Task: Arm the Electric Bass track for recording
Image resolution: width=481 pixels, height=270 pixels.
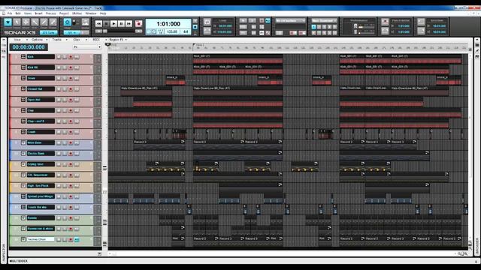Action: tap(71, 154)
